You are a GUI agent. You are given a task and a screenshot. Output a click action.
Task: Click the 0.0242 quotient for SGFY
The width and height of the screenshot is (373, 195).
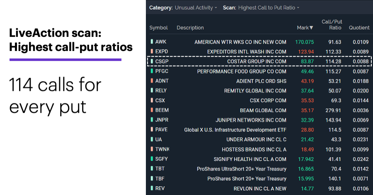tap(361, 159)
